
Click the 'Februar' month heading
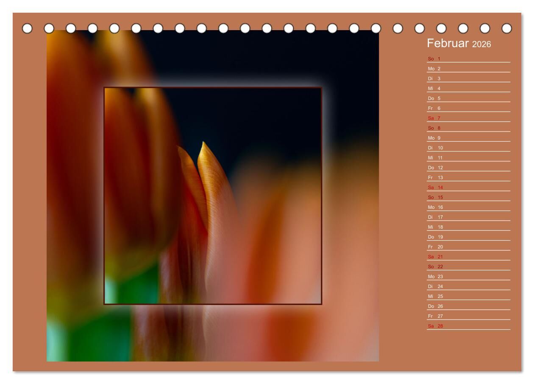(448, 43)
